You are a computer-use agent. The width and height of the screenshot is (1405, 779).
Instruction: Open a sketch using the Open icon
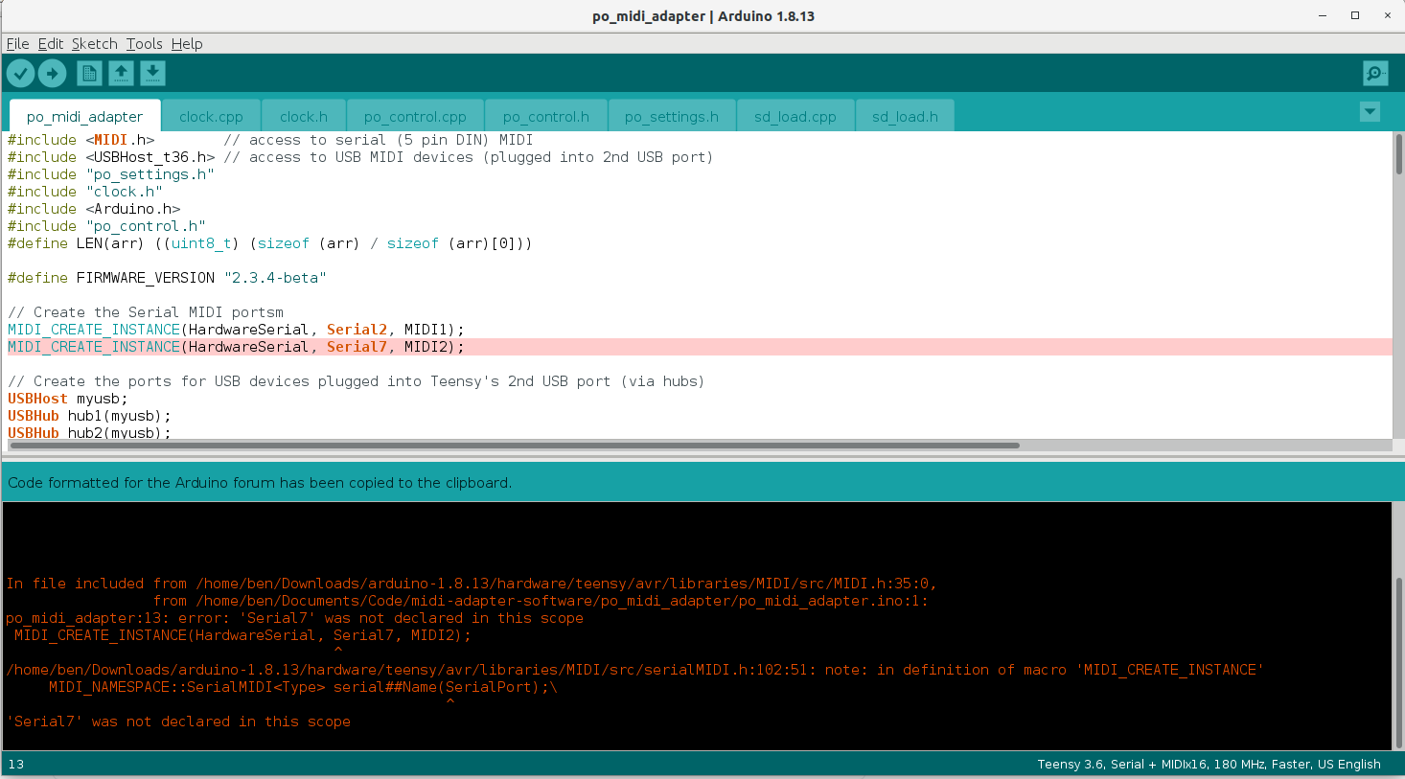121,73
